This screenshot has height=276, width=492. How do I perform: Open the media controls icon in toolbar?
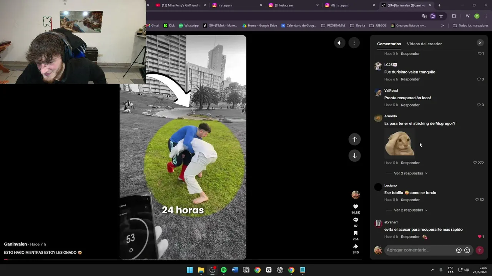tap(467, 16)
